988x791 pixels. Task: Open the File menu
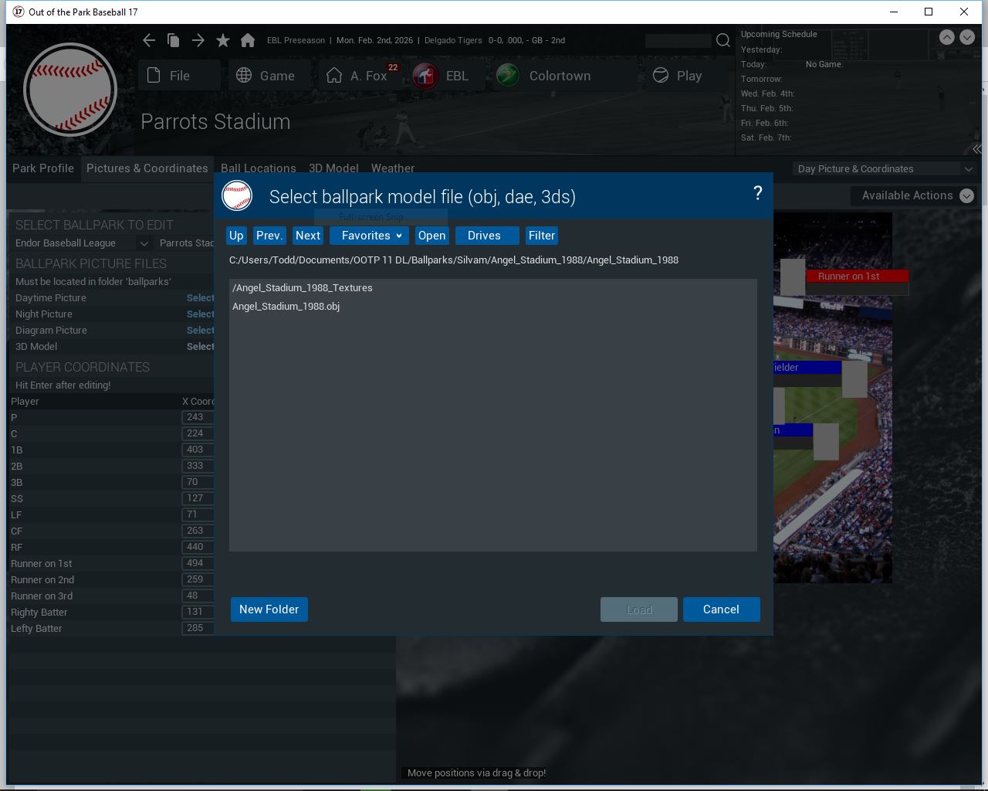[179, 76]
